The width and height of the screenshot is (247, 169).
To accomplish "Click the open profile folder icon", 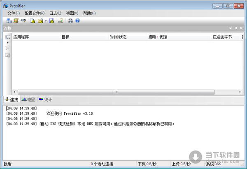I will 41,21.
